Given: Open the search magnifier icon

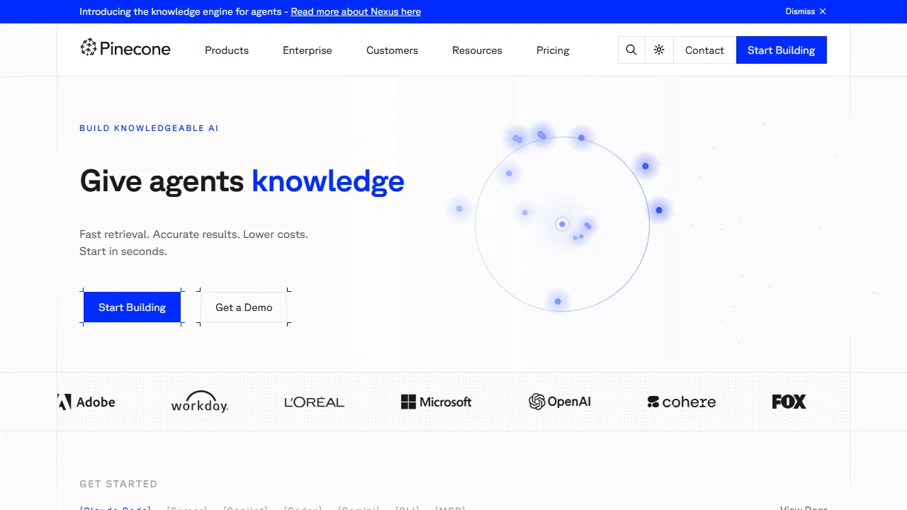Looking at the screenshot, I should 631,50.
